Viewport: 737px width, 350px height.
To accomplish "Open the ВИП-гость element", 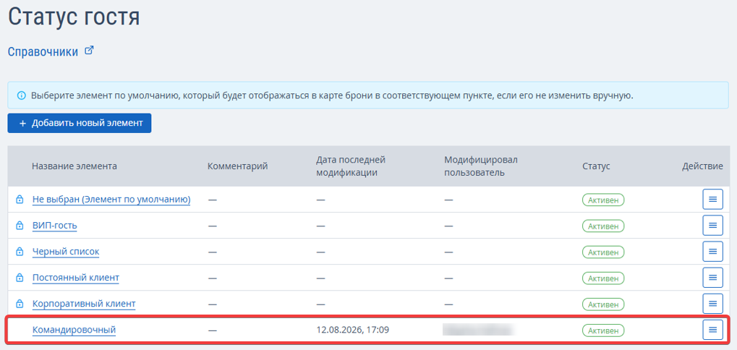I will [54, 226].
